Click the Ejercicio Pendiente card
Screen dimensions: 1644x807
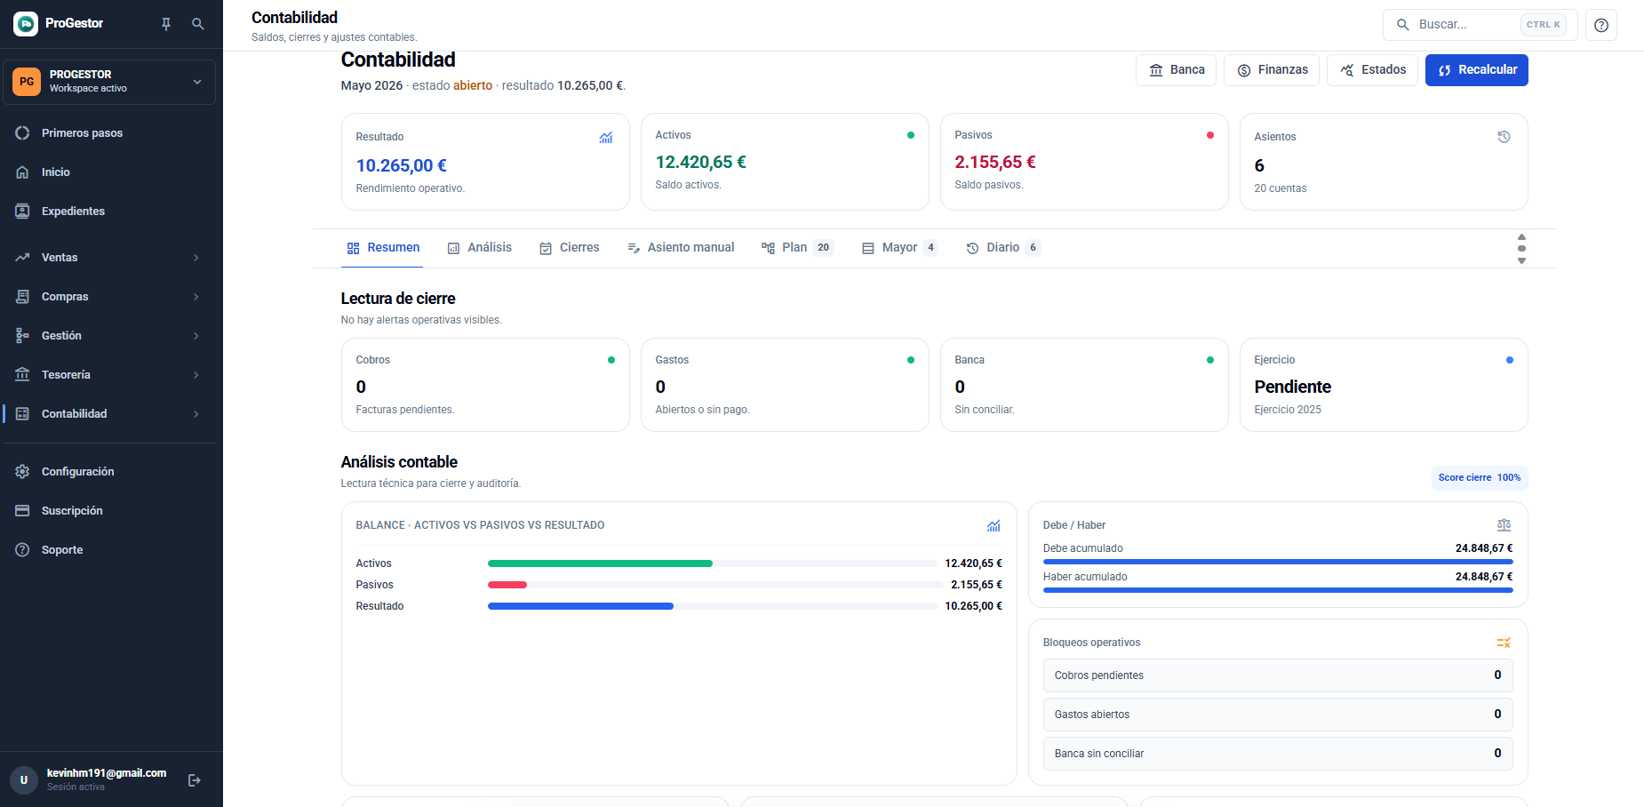click(x=1384, y=385)
